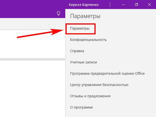Image resolution: width=156 pixels, height=117 pixels.
Task: Select Конфиденциальность in settings pane
Action: click(x=88, y=40)
